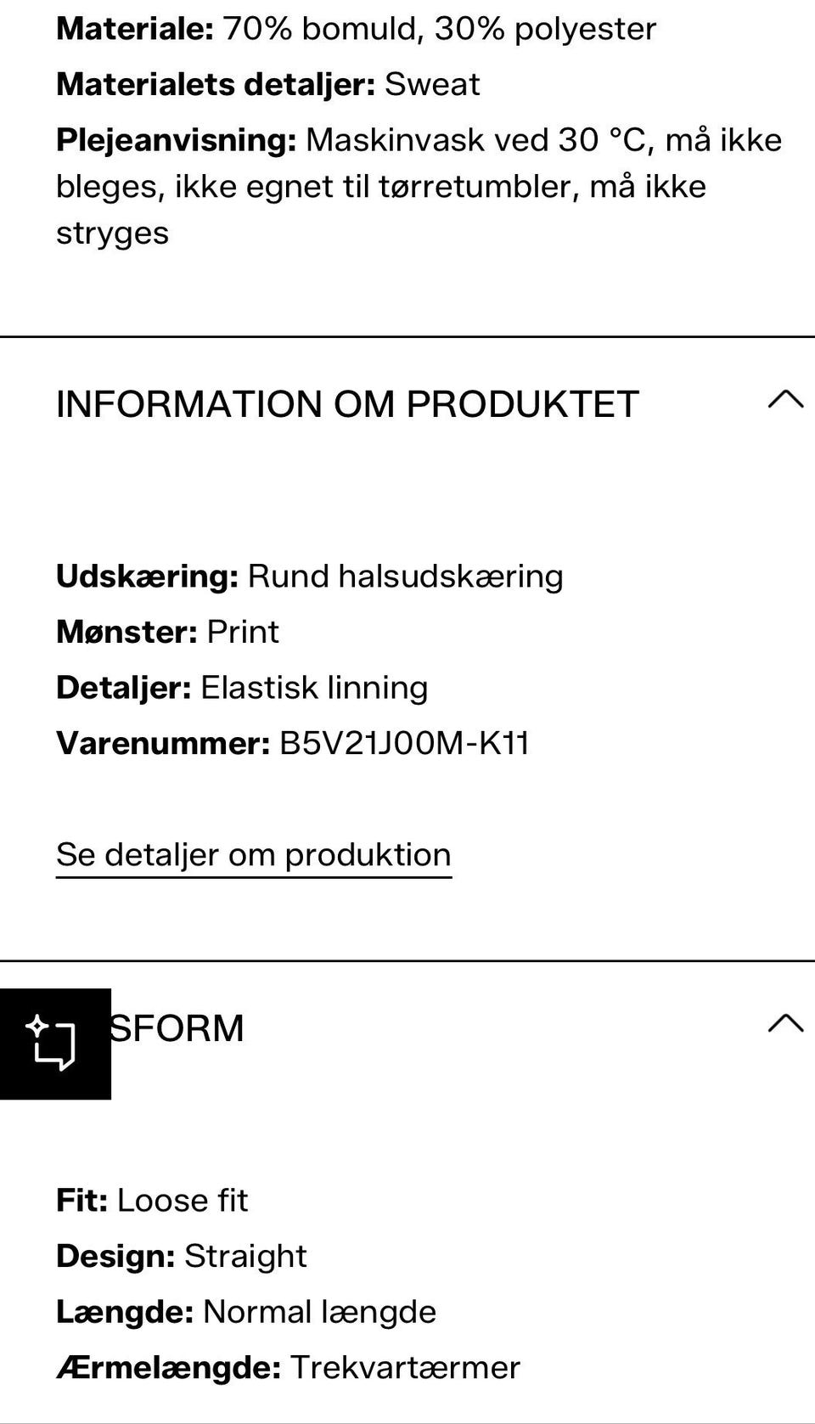The image size is (815, 1424).
Task: Open Se detaljer om produktion link
Action: tap(253, 855)
